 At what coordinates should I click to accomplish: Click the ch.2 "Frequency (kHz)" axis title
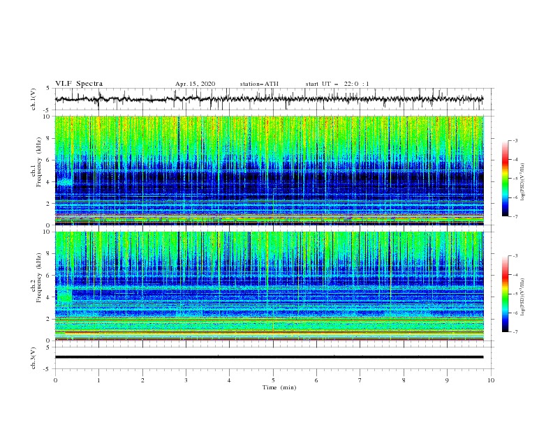(39, 278)
